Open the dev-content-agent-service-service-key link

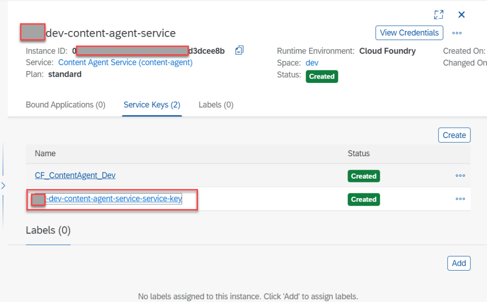(x=115, y=199)
